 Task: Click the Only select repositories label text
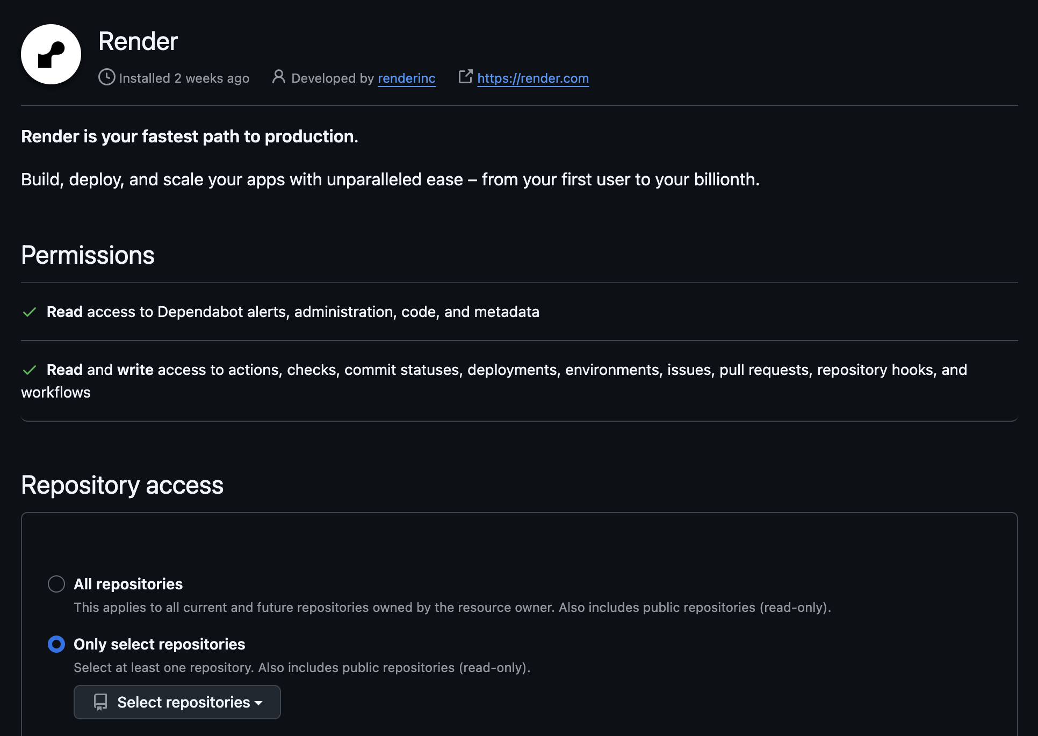point(159,644)
